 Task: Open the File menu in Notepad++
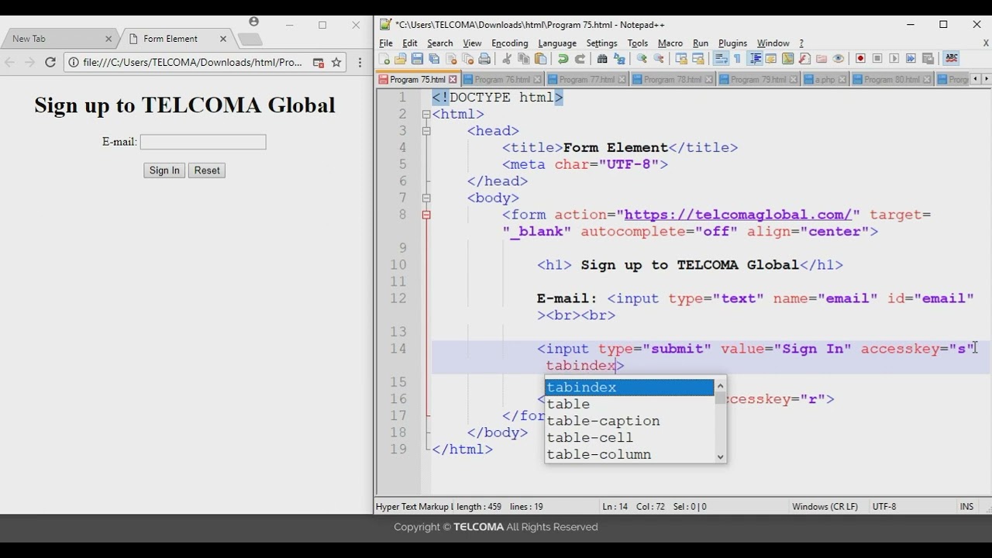386,43
